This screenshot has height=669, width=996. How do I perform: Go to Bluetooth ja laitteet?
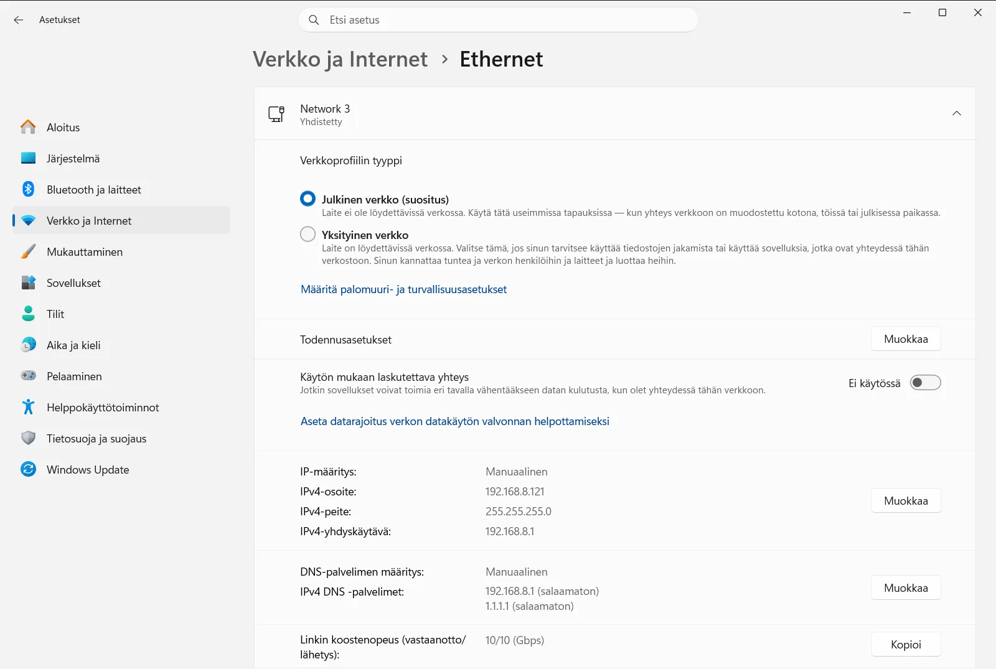pos(121,189)
